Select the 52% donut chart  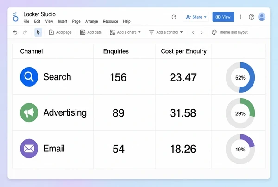(x=240, y=77)
